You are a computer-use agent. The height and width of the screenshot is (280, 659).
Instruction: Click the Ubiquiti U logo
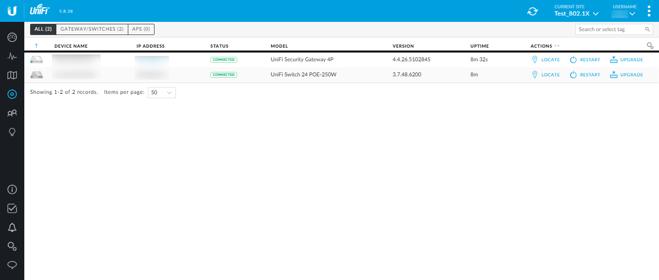tap(12, 11)
